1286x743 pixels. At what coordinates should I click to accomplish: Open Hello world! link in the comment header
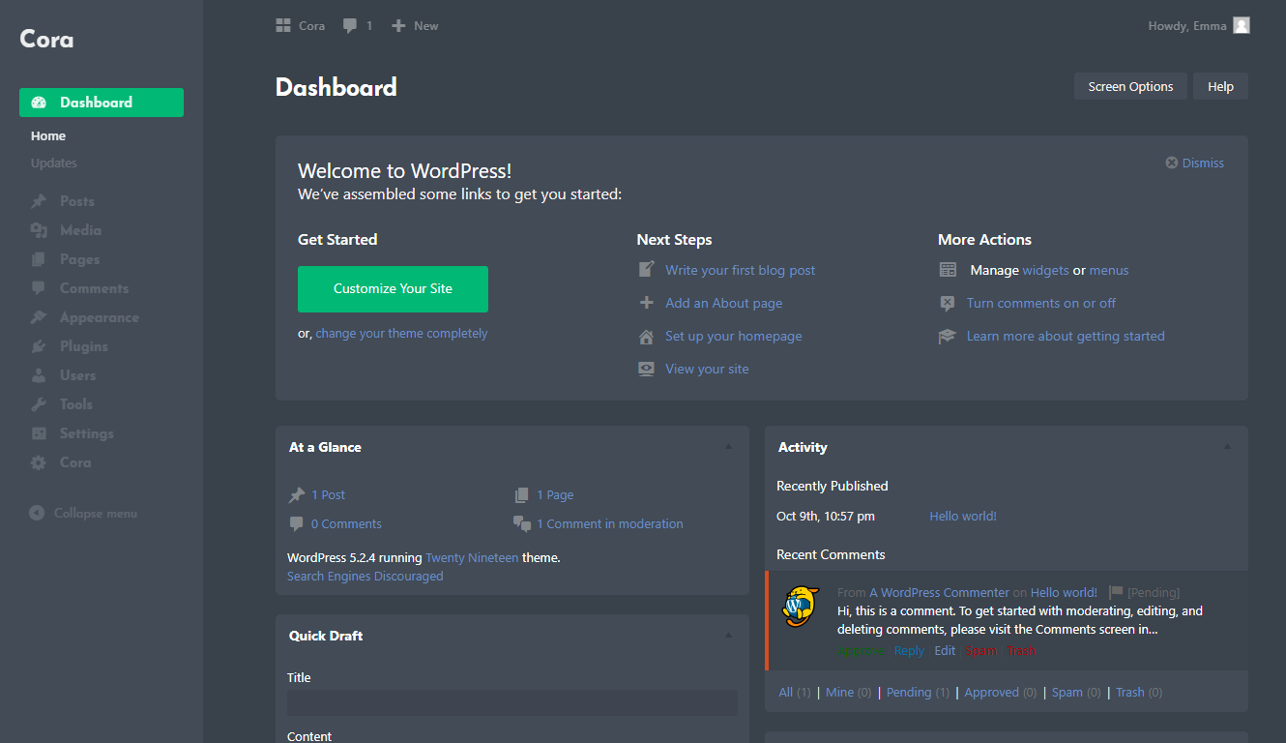pyautogui.click(x=1064, y=593)
